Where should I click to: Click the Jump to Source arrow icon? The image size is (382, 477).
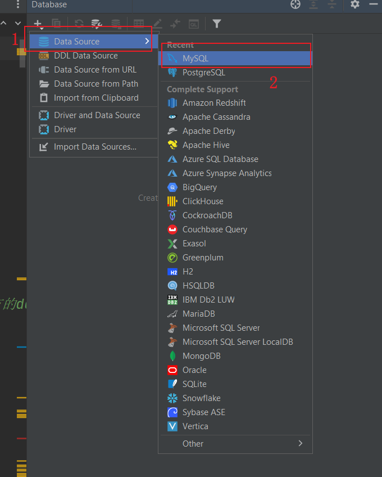pos(175,24)
